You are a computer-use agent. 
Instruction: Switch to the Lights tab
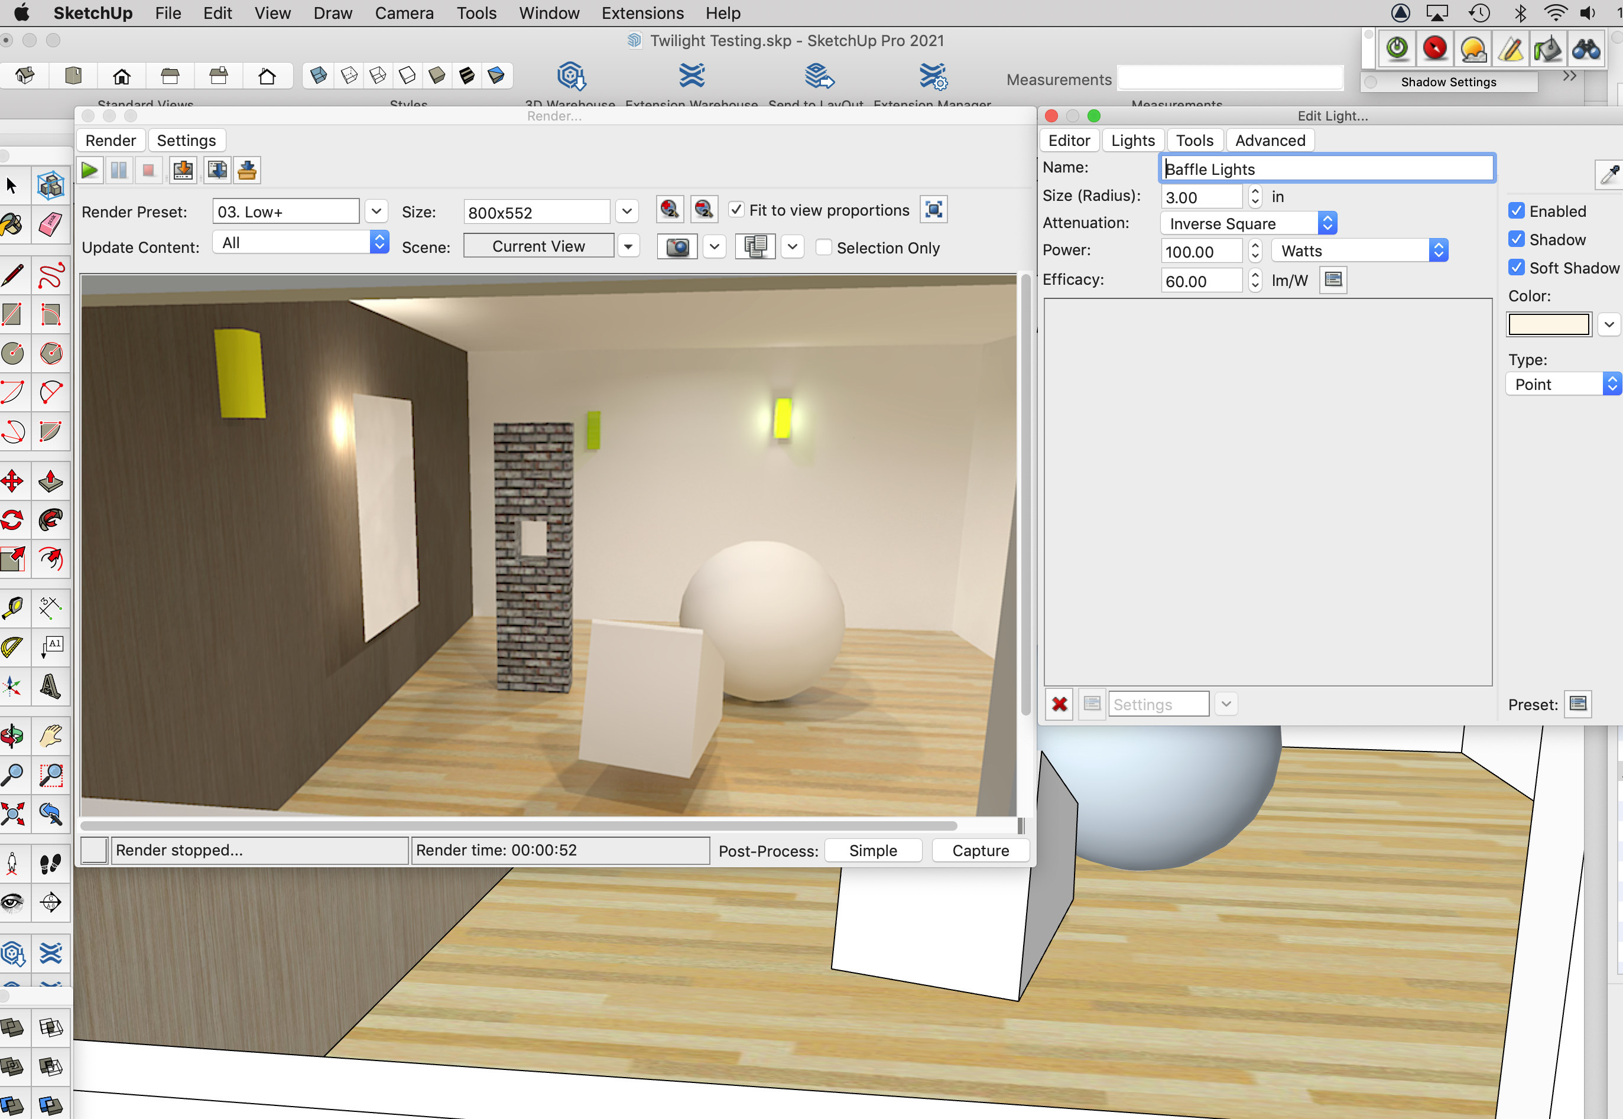click(x=1133, y=140)
